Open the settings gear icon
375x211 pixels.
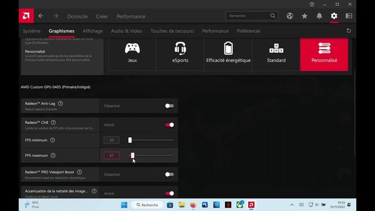point(334,16)
